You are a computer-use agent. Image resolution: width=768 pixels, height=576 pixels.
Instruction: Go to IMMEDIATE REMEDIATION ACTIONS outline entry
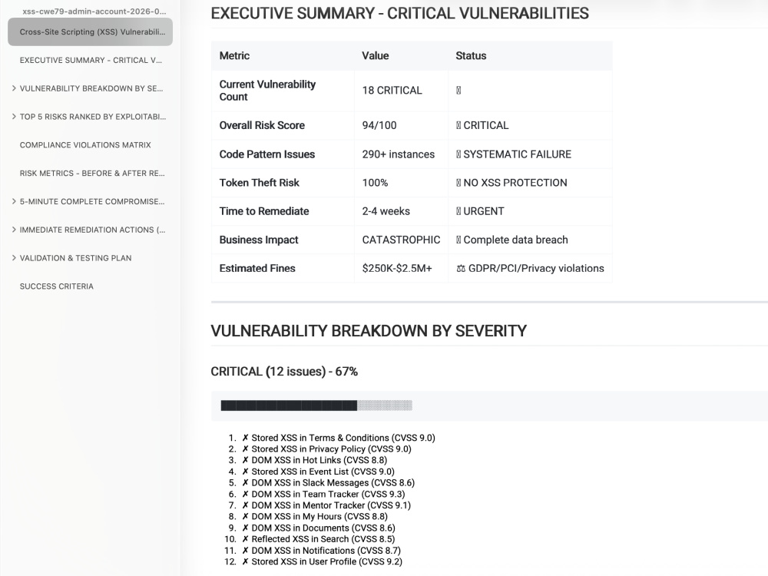pyautogui.click(x=92, y=230)
